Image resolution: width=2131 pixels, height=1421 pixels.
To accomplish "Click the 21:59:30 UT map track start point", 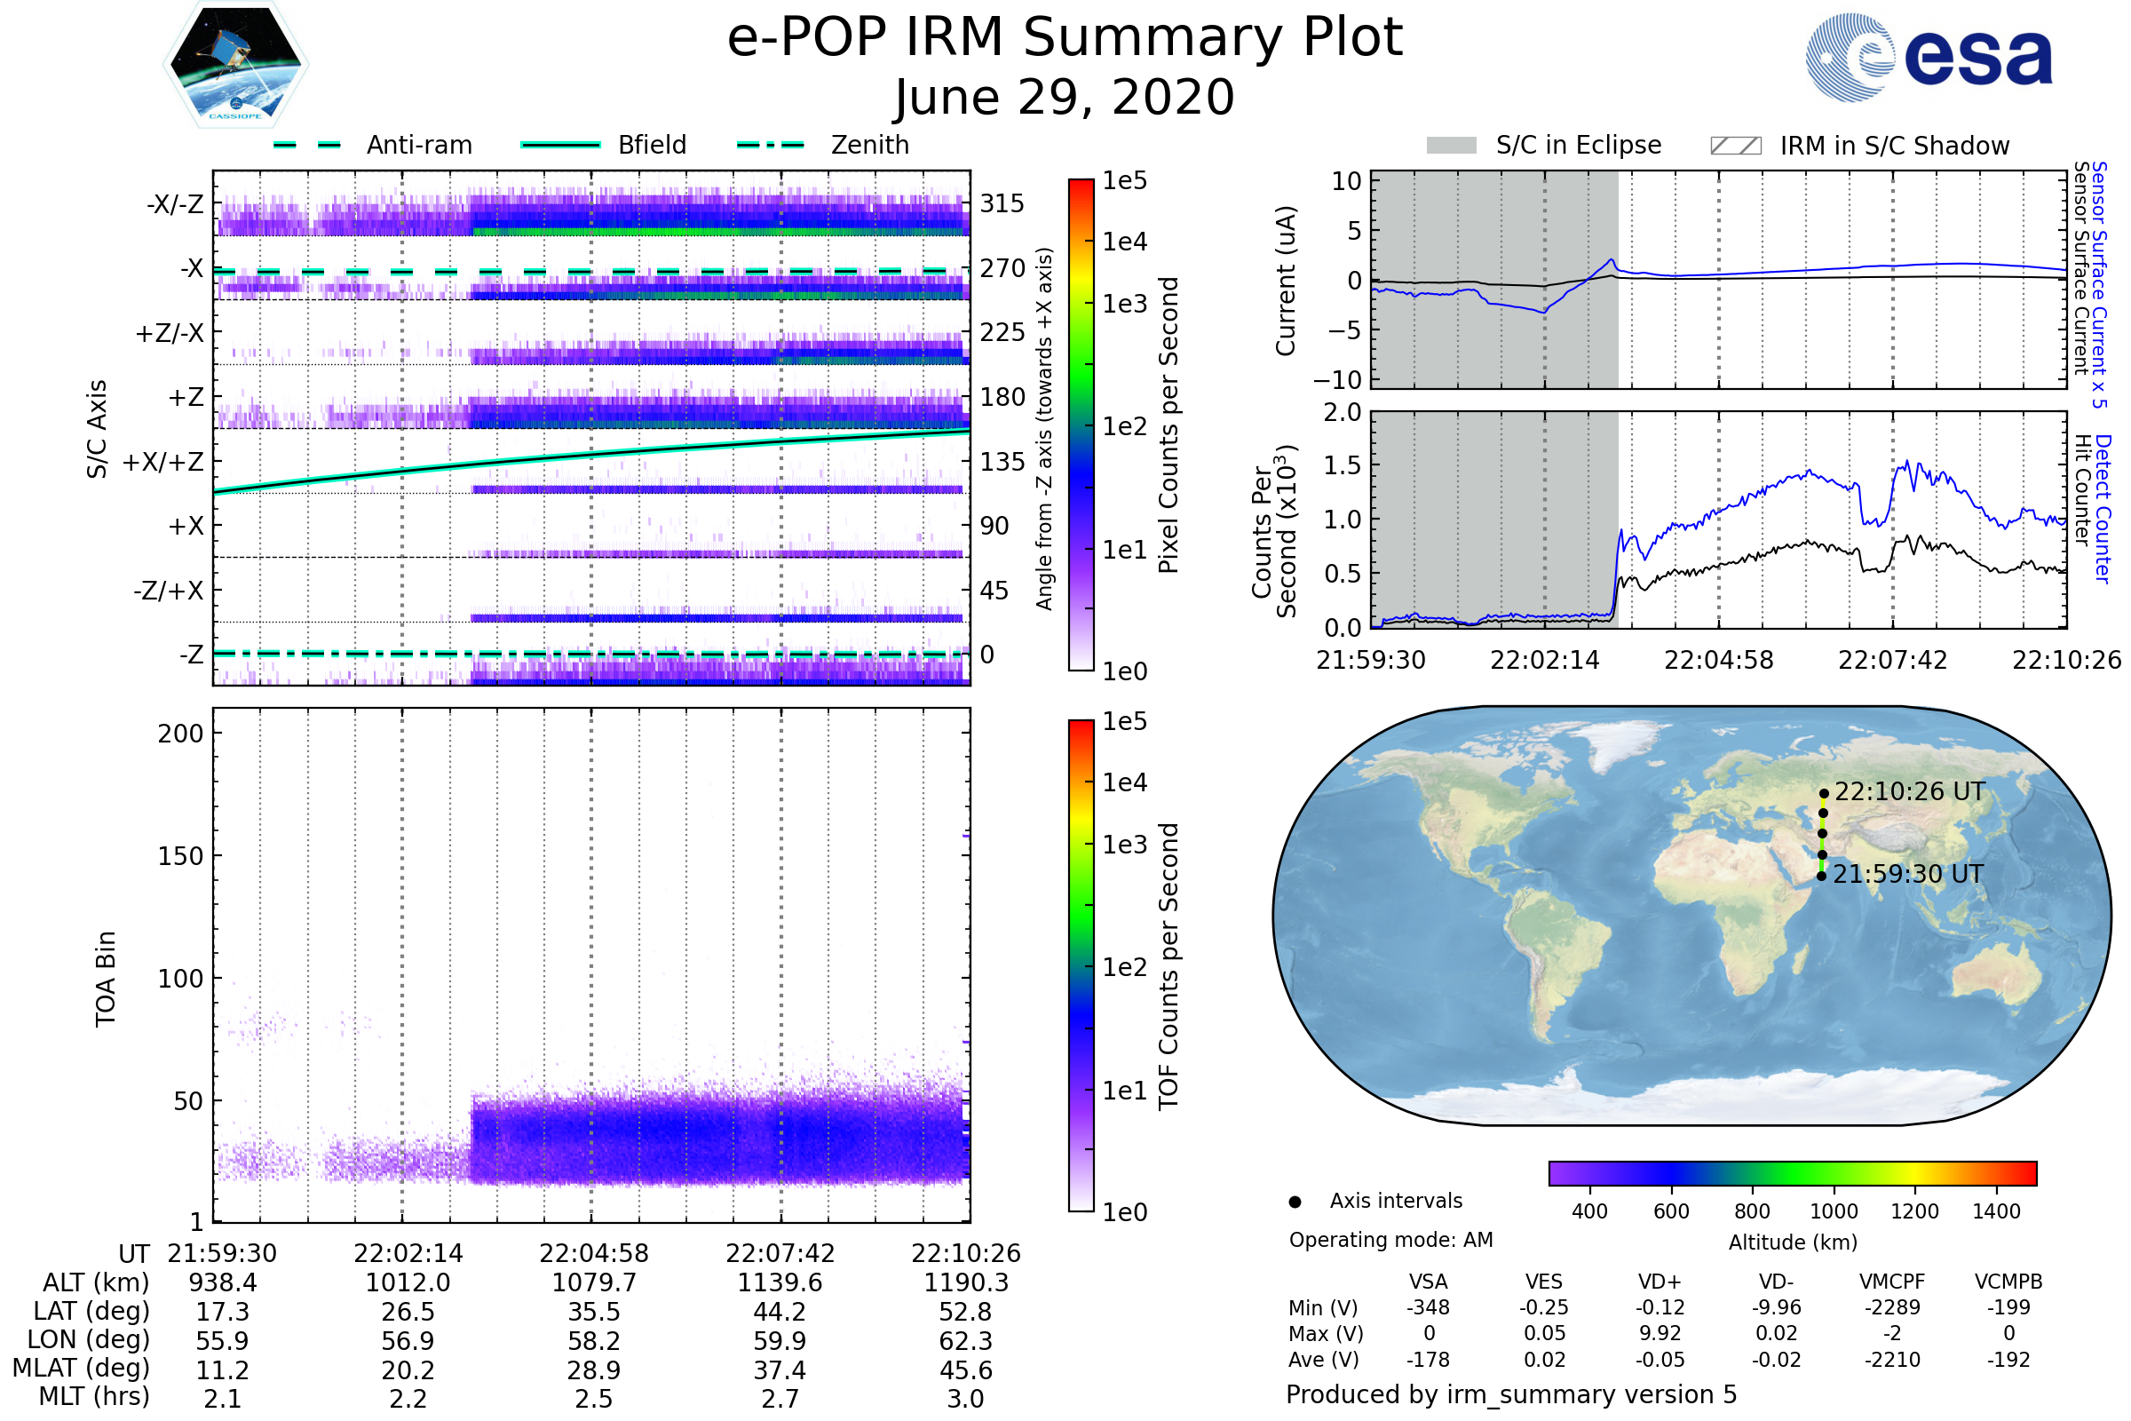I will point(1821,877).
